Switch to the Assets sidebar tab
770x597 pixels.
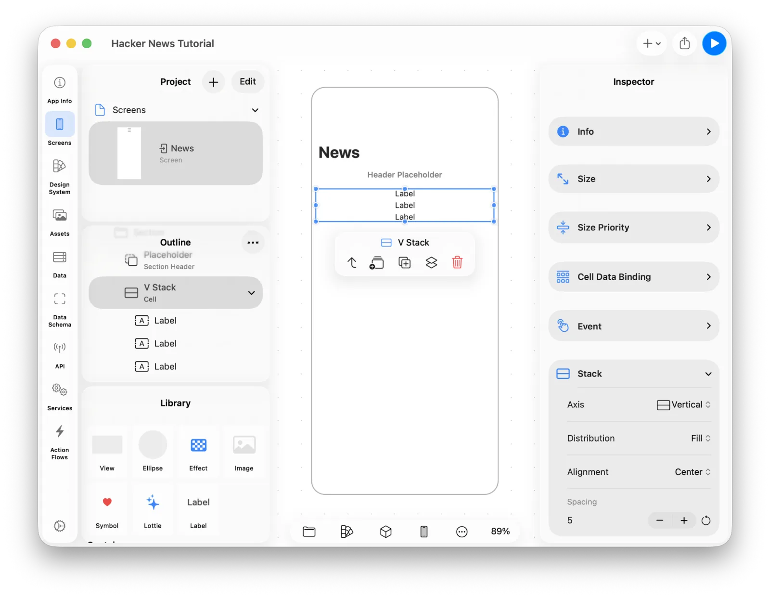(x=60, y=222)
